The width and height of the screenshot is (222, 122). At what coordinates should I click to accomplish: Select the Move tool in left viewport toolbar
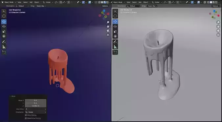[x=4, y=22]
